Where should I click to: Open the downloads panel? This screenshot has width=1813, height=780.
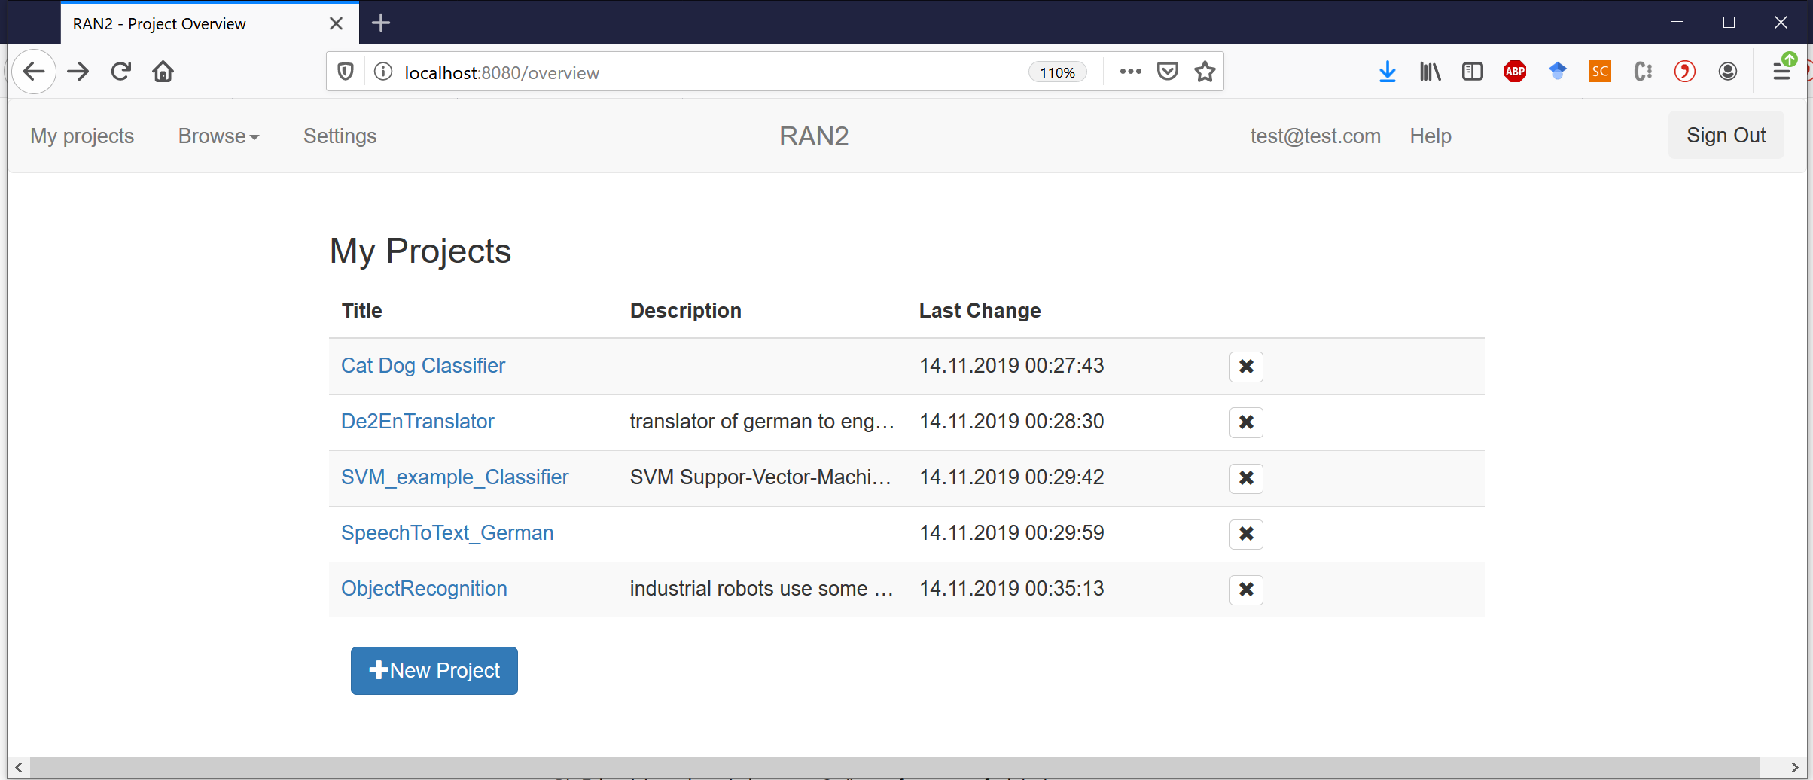[1387, 72]
